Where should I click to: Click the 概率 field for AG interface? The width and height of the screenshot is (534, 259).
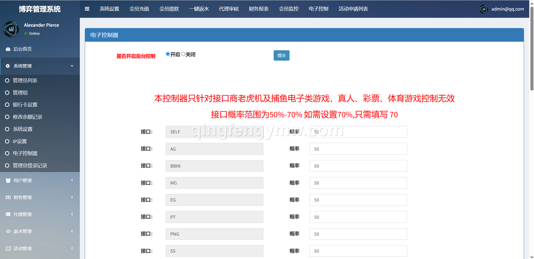tap(358, 149)
